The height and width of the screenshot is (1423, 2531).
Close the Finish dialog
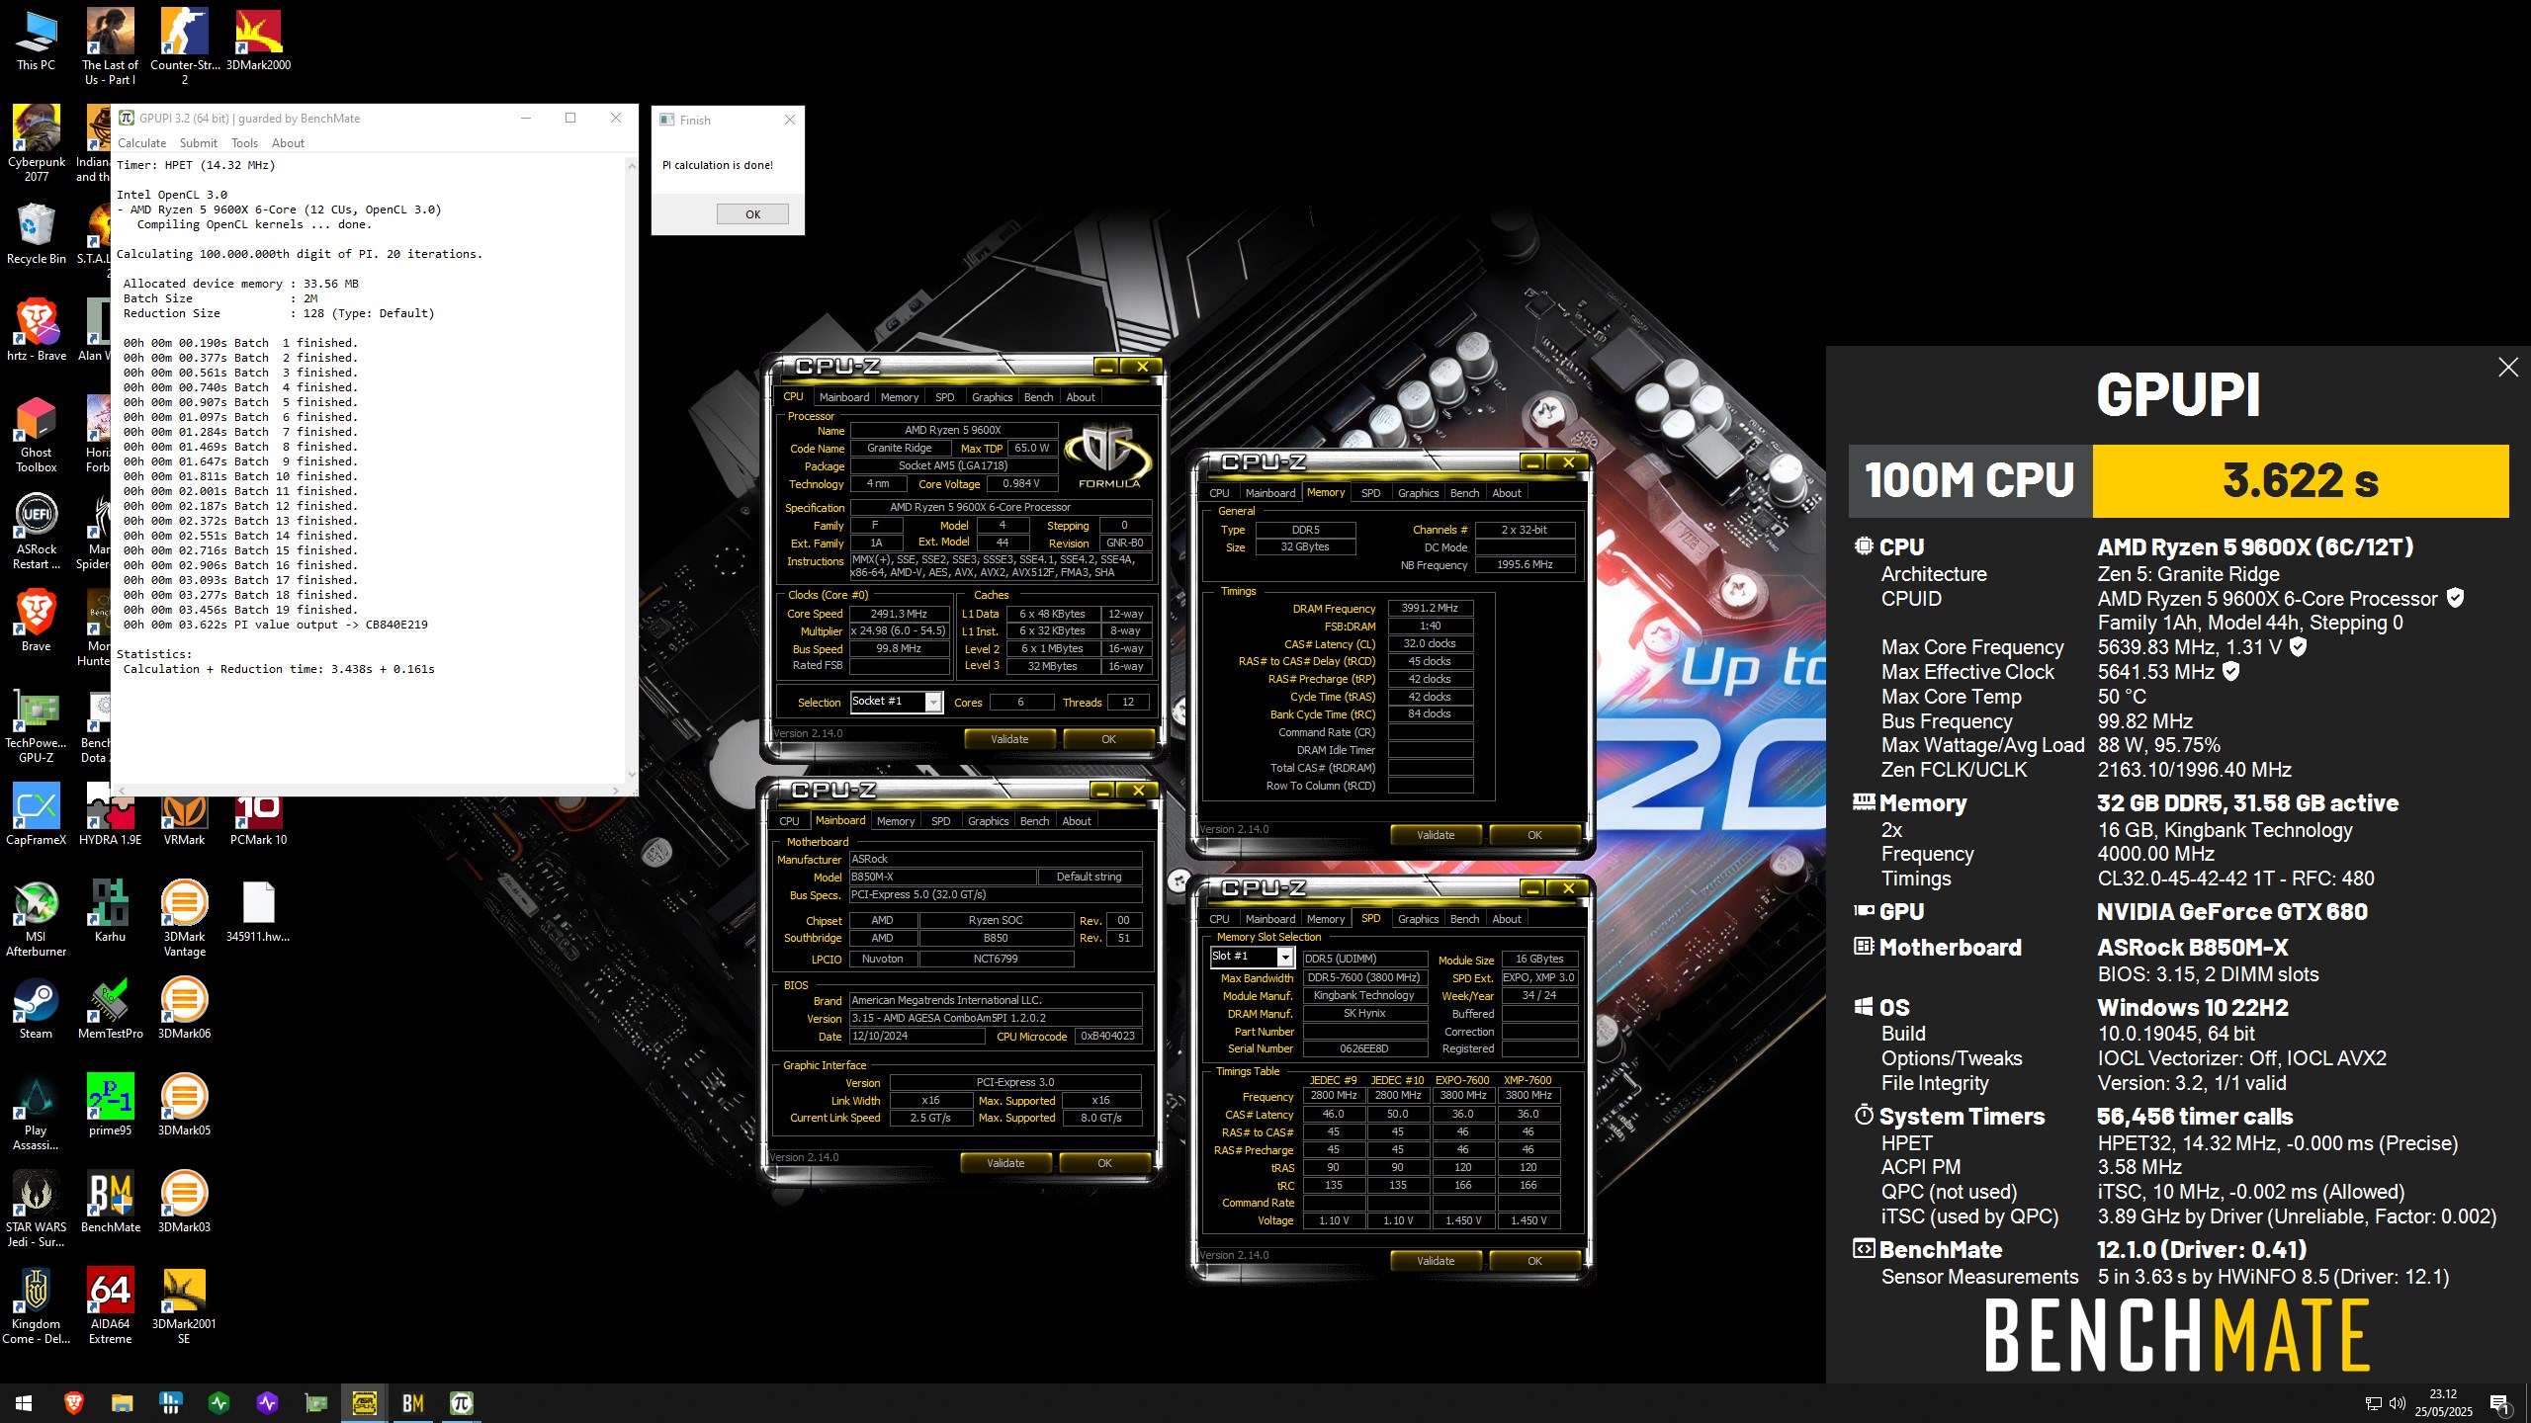[x=789, y=120]
